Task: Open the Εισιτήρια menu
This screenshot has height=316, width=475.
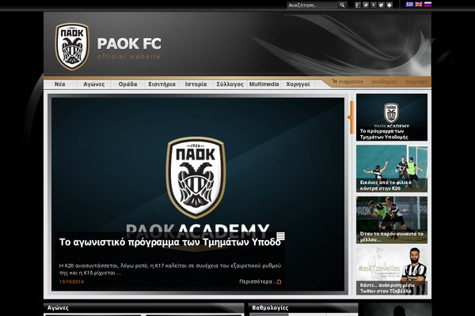Action: click(161, 85)
